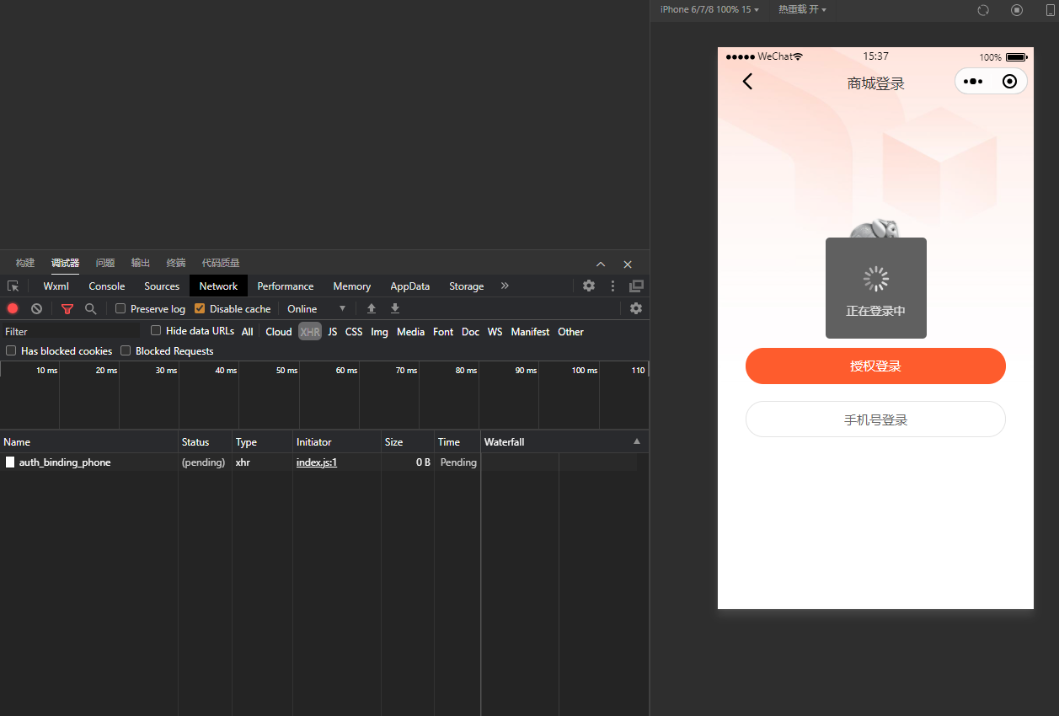The height and width of the screenshot is (716, 1059).
Task: Collapse the debugger panel with the up chevron
Action: pyautogui.click(x=601, y=264)
